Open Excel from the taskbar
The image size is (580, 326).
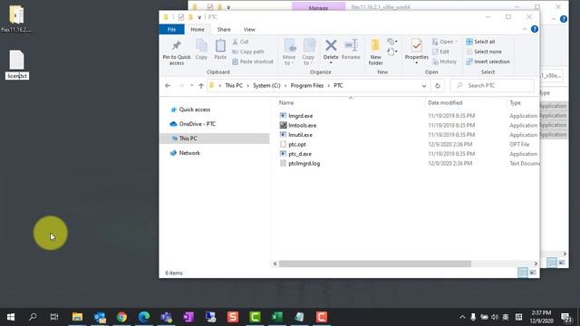pyautogui.click(x=277, y=317)
